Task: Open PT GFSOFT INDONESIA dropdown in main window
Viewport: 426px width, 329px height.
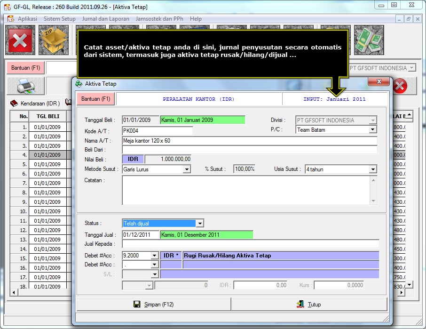Action: tap(412, 68)
